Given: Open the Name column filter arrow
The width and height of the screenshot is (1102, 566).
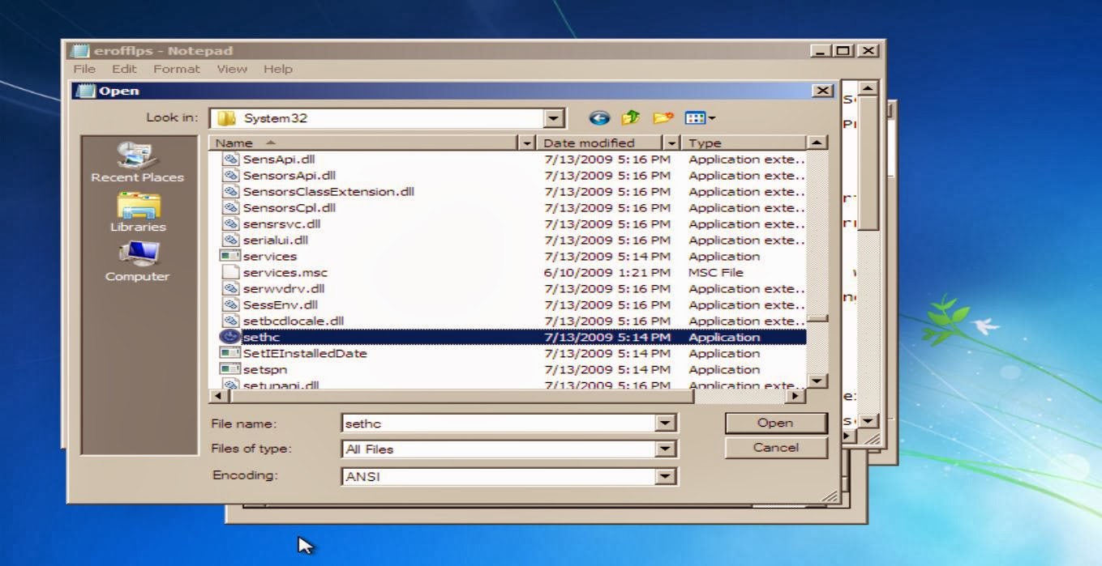Looking at the screenshot, I should click(x=527, y=143).
